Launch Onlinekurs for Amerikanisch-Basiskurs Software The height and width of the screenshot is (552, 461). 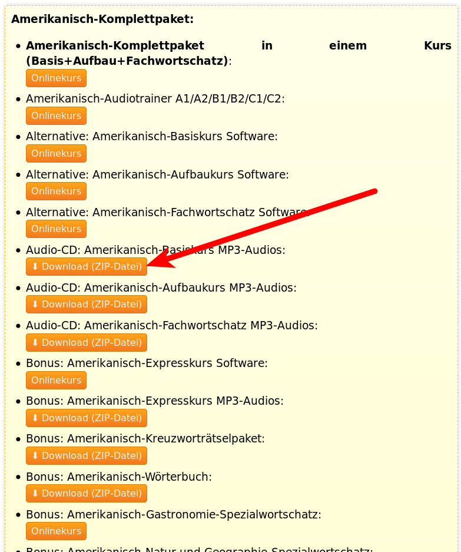(x=56, y=153)
